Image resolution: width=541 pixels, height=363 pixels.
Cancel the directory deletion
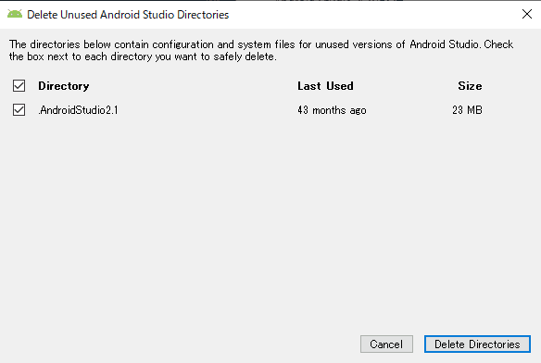(x=386, y=344)
